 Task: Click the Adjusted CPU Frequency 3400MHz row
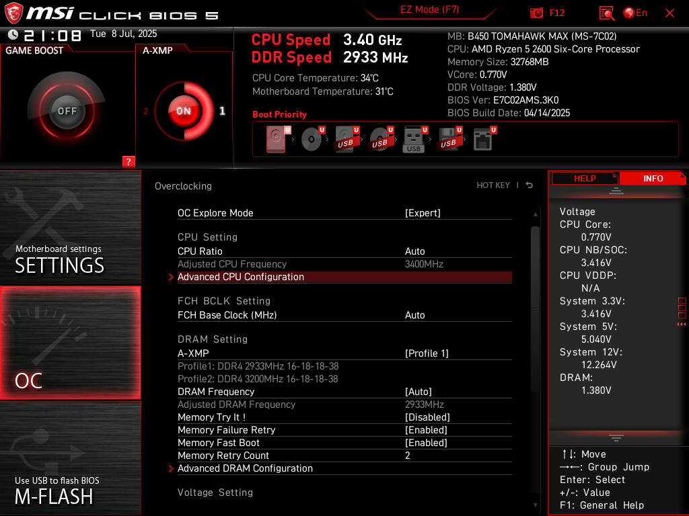click(344, 264)
